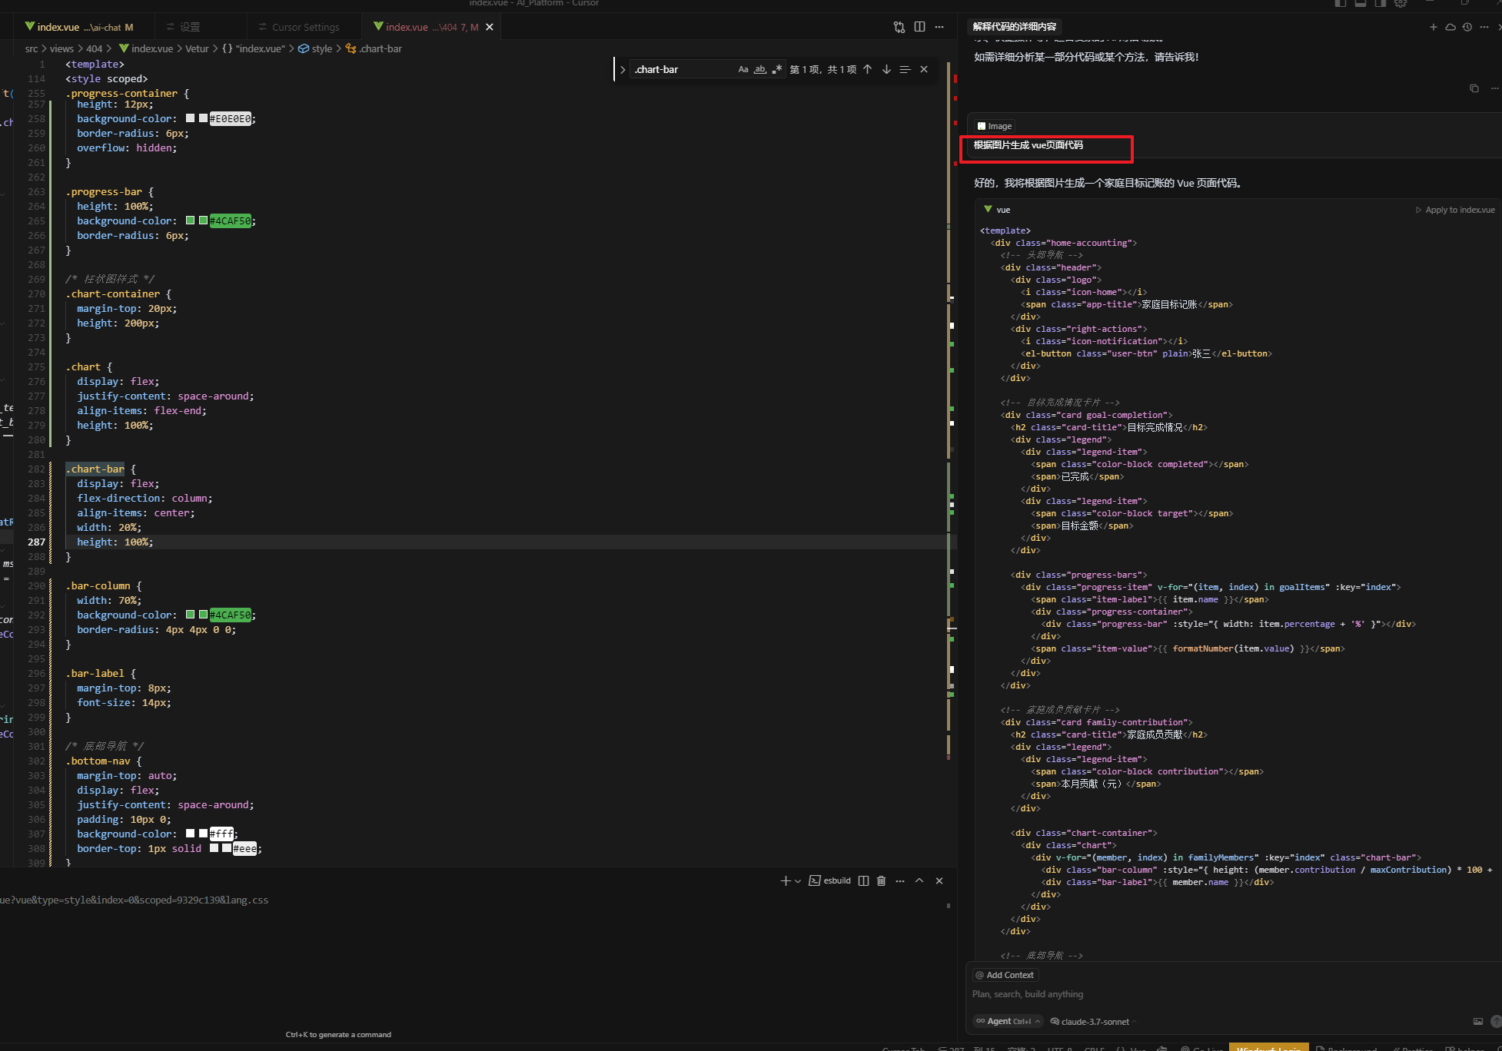Start new chat with plus icon
This screenshot has width=1502, height=1051.
pyautogui.click(x=1433, y=27)
